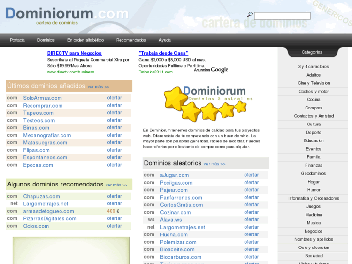
Task: Select the Medicina category
Action: (314, 215)
